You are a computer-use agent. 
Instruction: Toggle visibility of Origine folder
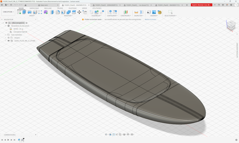point(8,38)
